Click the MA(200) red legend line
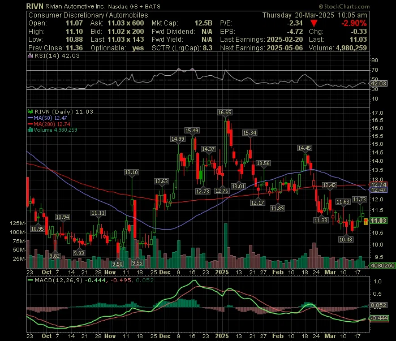Viewport: 396px width, 341px height. pyautogui.click(x=31, y=124)
